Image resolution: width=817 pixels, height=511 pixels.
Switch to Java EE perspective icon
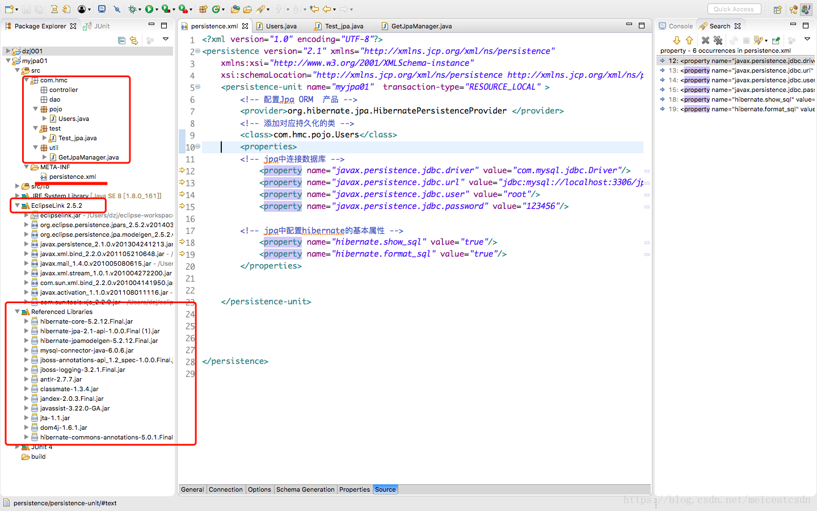pyautogui.click(x=793, y=10)
